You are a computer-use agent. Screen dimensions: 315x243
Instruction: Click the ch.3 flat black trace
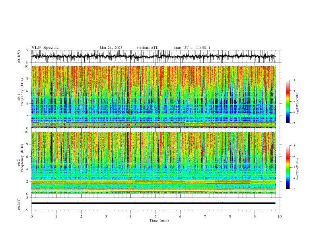tap(153, 203)
